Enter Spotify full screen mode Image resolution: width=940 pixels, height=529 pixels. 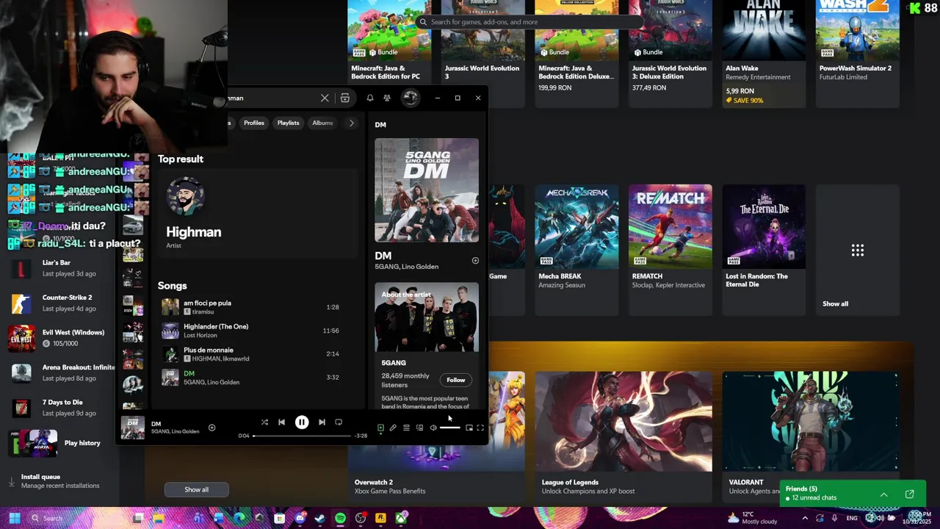[x=480, y=428]
